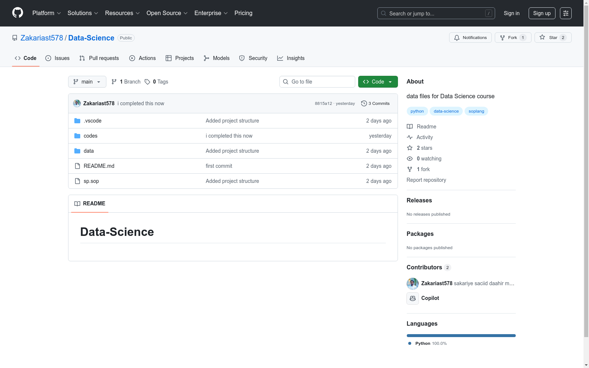Click the commits history clock icon
Screen dimensions: 589x368
364,103
